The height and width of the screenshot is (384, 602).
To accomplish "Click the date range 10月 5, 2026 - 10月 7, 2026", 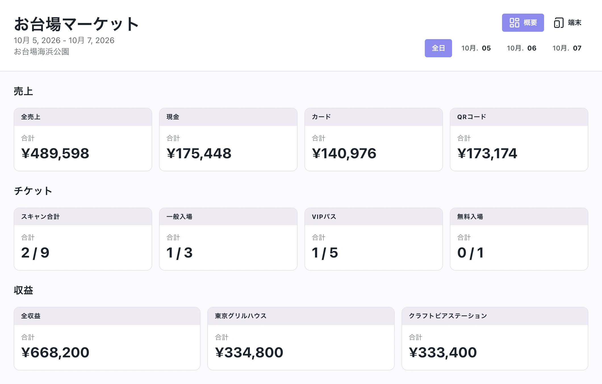I will pos(64,40).
